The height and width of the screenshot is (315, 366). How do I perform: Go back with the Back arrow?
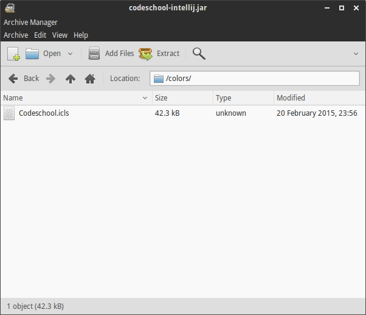pyautogui.click(x=23, y=79)
